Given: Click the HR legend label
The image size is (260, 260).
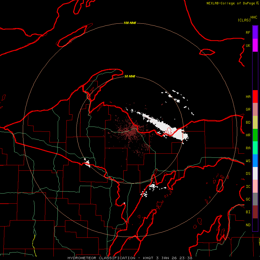Looking at the screenshot, I should pos(248,135).
